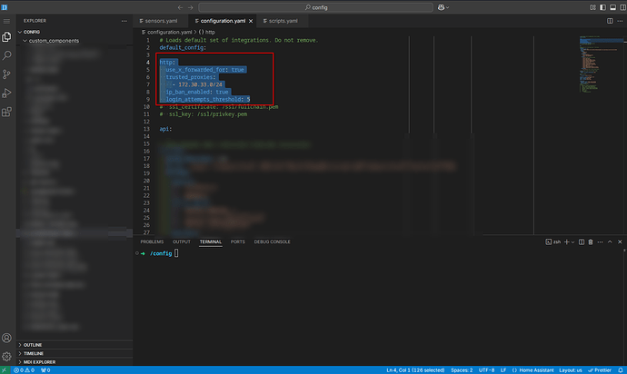The width and height of the screenshot is (627, 374).
Task: Open the PROBLEMS panel tab
Action: click(x=152, y=241)
